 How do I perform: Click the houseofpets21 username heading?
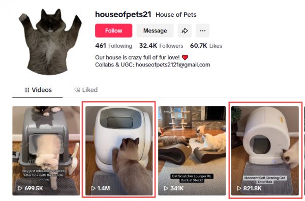[123, 15]
